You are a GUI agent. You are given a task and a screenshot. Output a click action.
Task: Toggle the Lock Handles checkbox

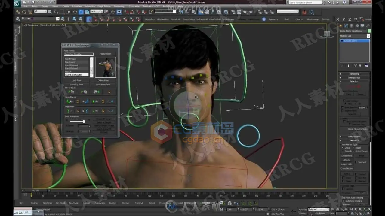(344, 100)
